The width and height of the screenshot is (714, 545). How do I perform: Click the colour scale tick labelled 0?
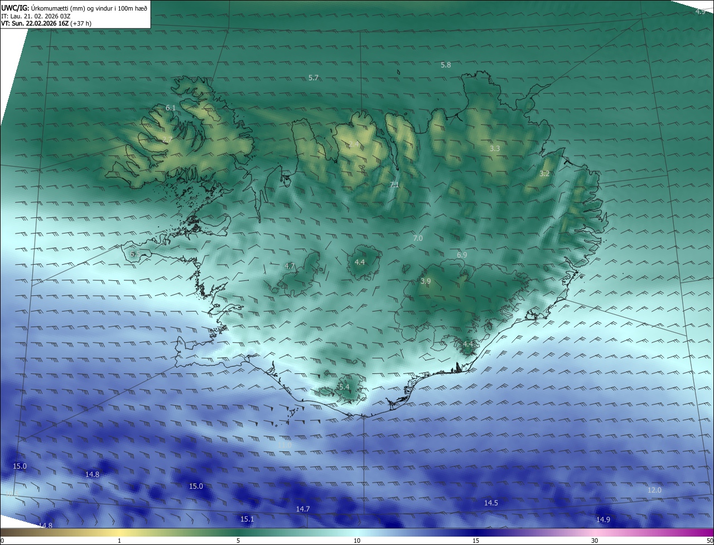pos(2,541)
